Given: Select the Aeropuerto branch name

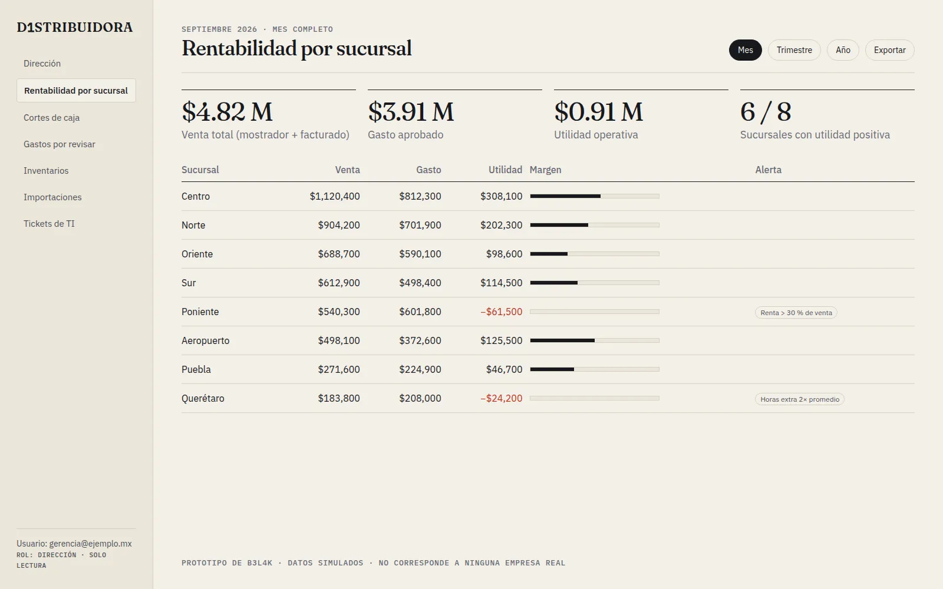Looking at the screenshot, I should (206, 340).
